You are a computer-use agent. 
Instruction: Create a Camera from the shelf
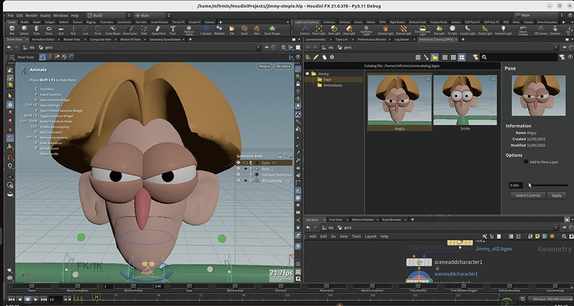tap(304, 30)
